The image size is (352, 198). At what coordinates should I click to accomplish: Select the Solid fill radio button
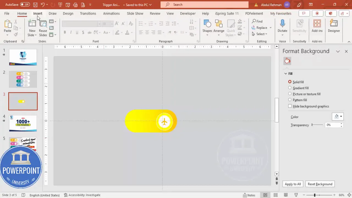290,82
